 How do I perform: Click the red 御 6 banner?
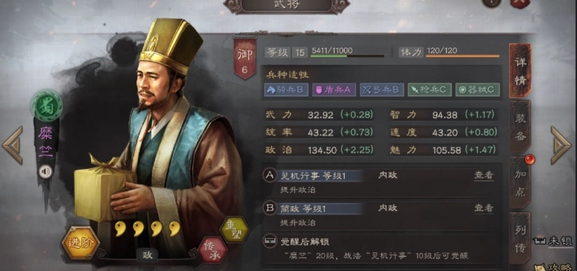coord(245,58)
